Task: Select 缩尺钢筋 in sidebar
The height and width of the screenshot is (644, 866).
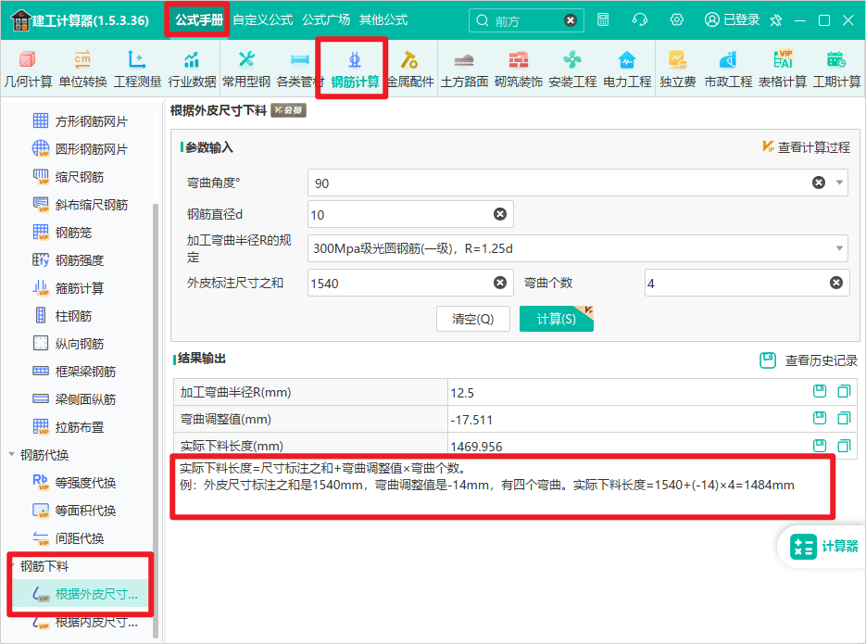Action: [69, 177]
